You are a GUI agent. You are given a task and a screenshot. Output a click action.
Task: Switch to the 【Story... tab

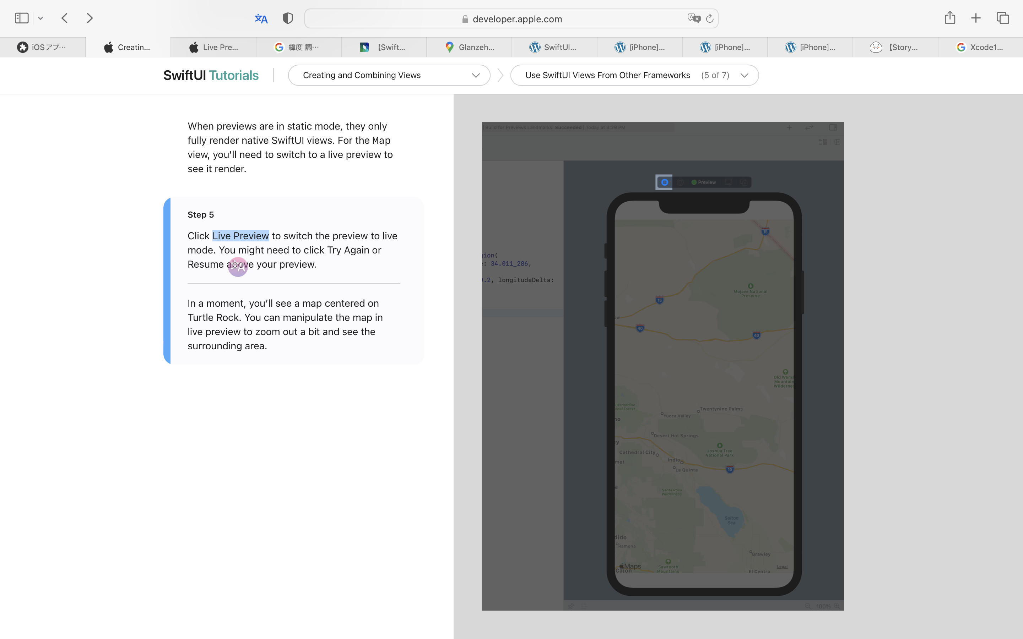click(895, 47)
